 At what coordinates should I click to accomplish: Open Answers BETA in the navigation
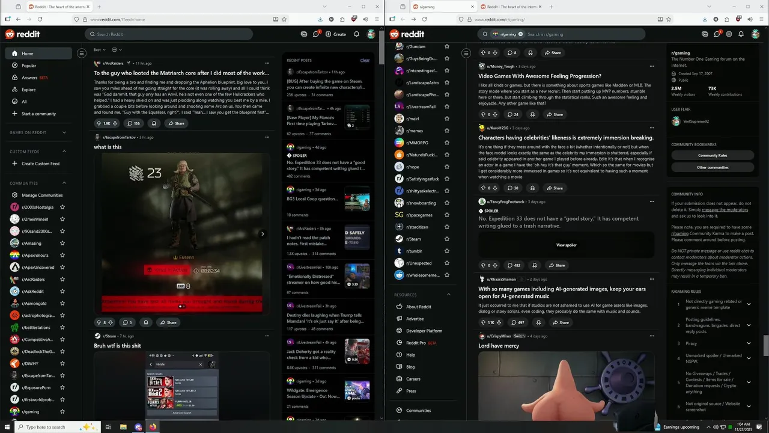(x=39, y=78)
